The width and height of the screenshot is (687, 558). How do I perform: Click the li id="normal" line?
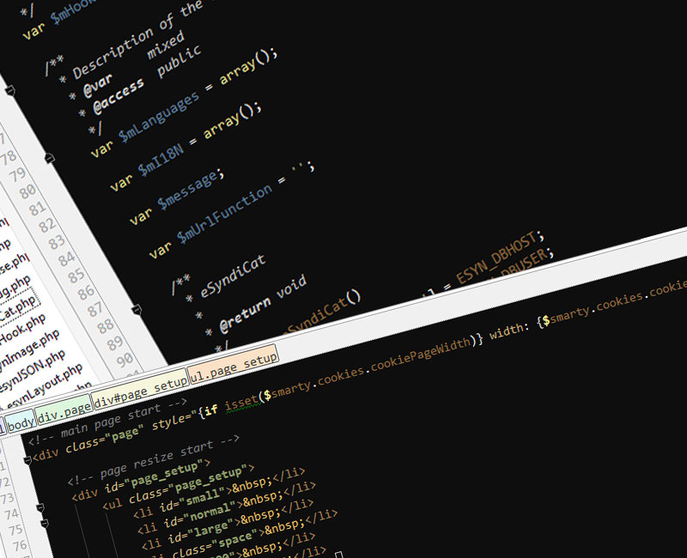click(227, 508)
